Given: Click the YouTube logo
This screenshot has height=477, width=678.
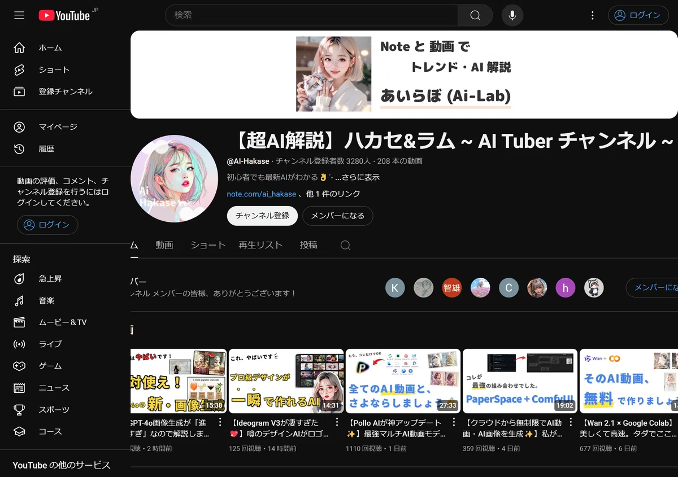Looking at the screenshot, I should [64, 15].
